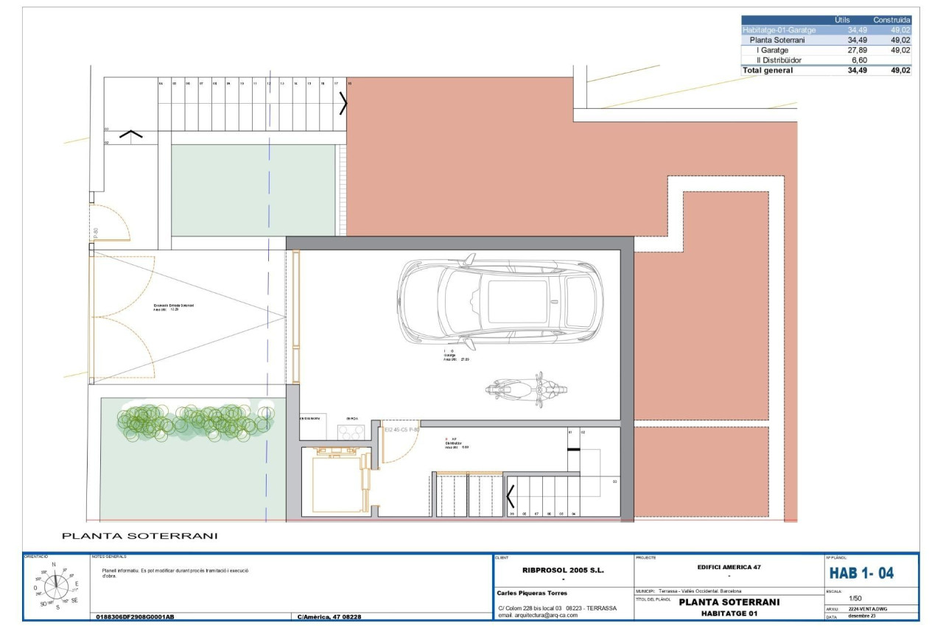
Task: Click the double door swing at basement entrance
Action: tap(122, 319)
